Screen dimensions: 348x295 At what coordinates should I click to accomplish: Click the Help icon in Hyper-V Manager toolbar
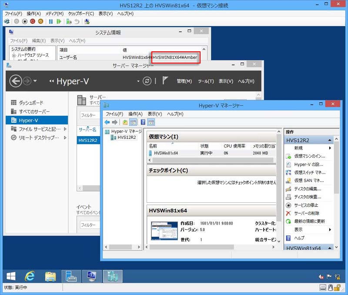[x=143, y=122]
